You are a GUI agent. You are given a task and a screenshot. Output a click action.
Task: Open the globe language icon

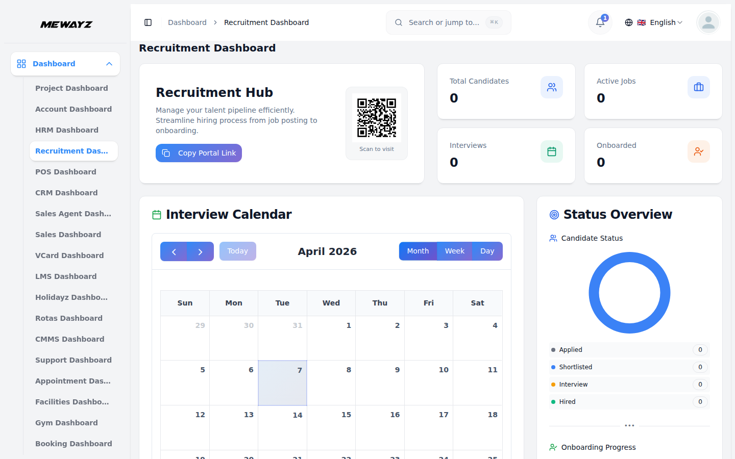[629, 22]
